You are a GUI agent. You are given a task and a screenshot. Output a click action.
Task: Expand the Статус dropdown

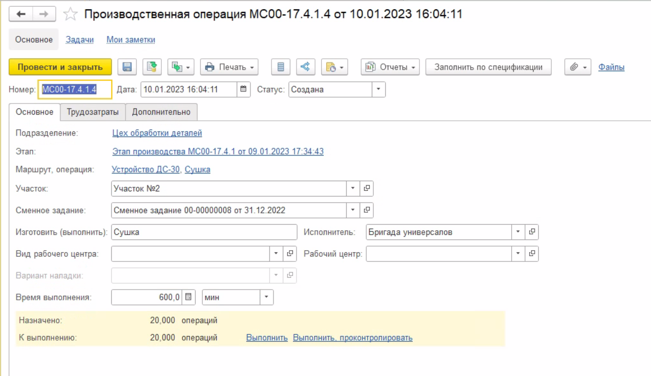point(378,90)
